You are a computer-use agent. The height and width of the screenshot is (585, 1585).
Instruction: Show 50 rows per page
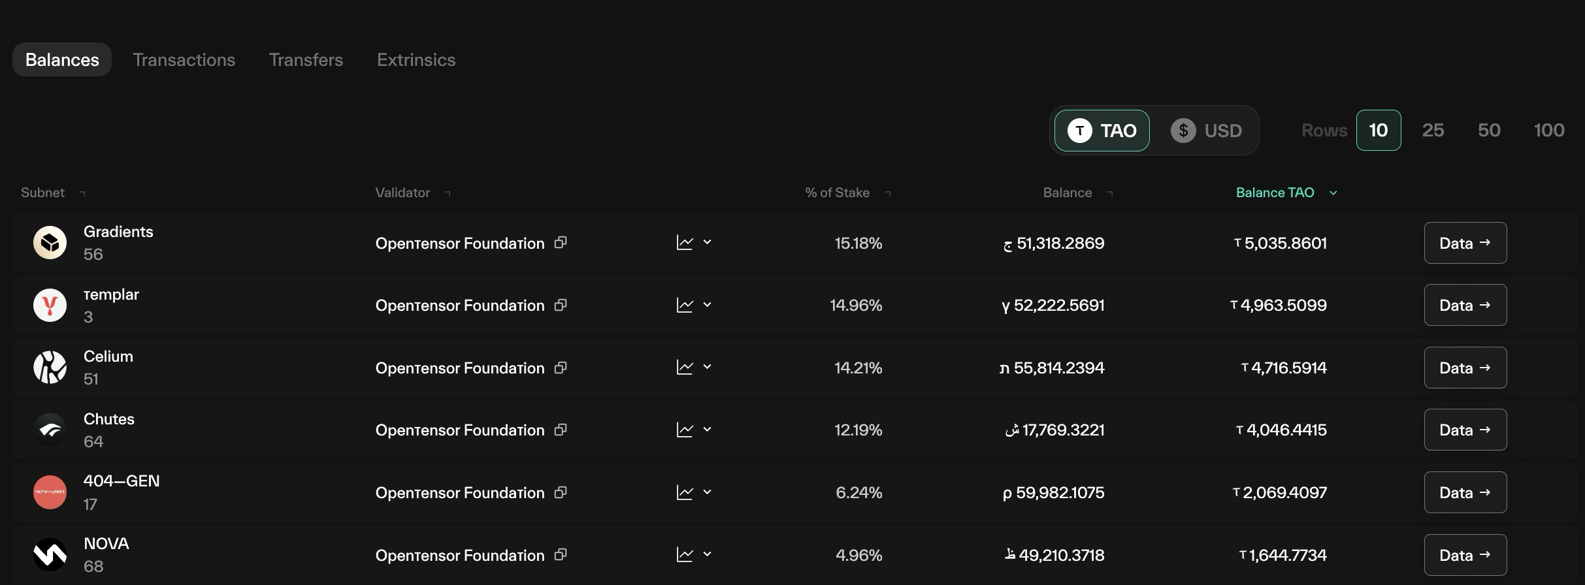[x=1489, y=131]
